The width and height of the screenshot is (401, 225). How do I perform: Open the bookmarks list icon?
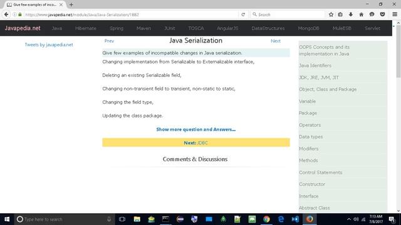(x=340, y=14)
